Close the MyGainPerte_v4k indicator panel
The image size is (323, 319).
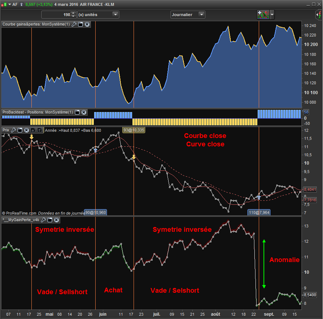[57, 220]
